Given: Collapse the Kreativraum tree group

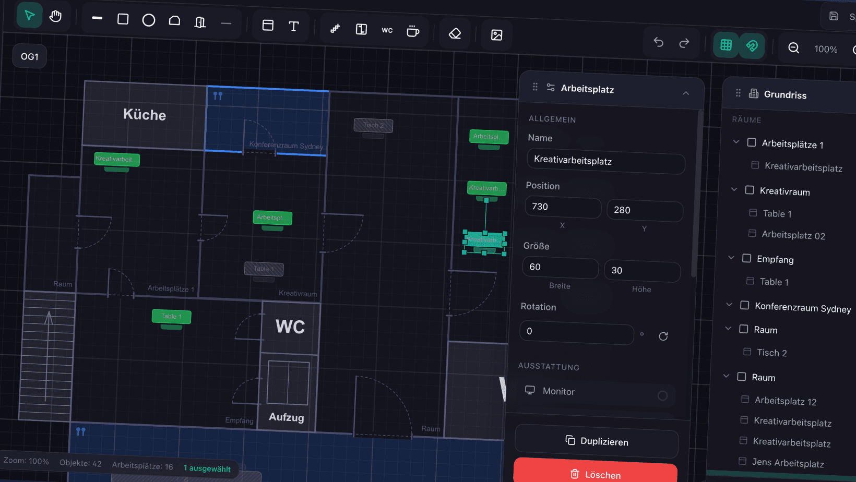Looking at the screenshot, I should tap(734, 189).
